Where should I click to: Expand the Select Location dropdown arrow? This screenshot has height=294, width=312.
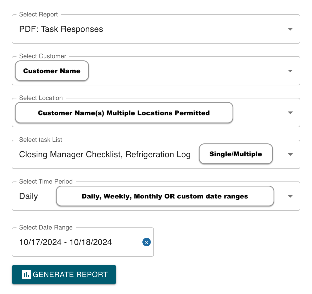point(290,113)
